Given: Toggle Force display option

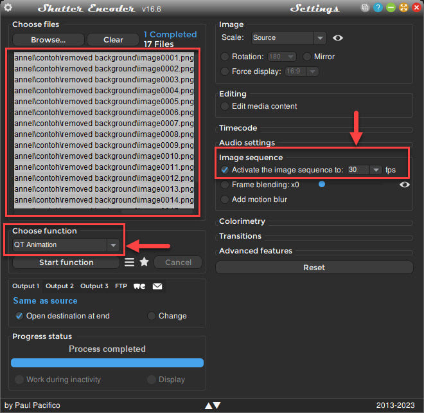Looking at the screenshot, I should (225, 71).
